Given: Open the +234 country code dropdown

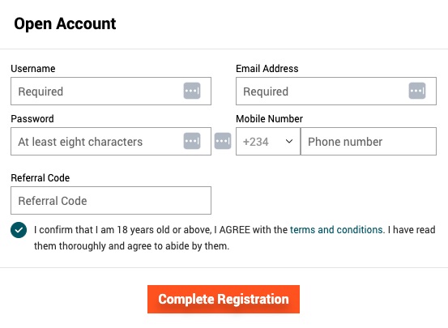Looking at the screenshot, I should (x=268, y=142).
